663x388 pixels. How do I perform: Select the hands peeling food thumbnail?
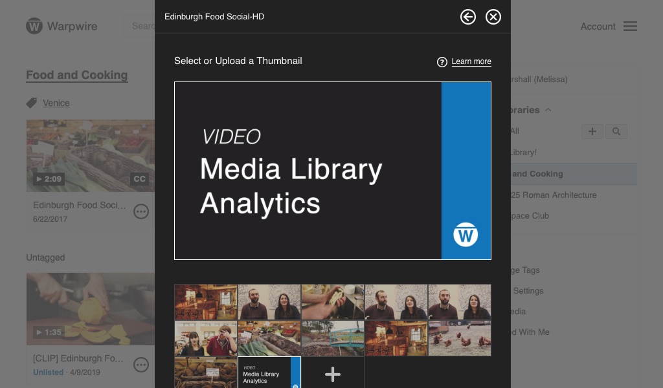point(333,302)
